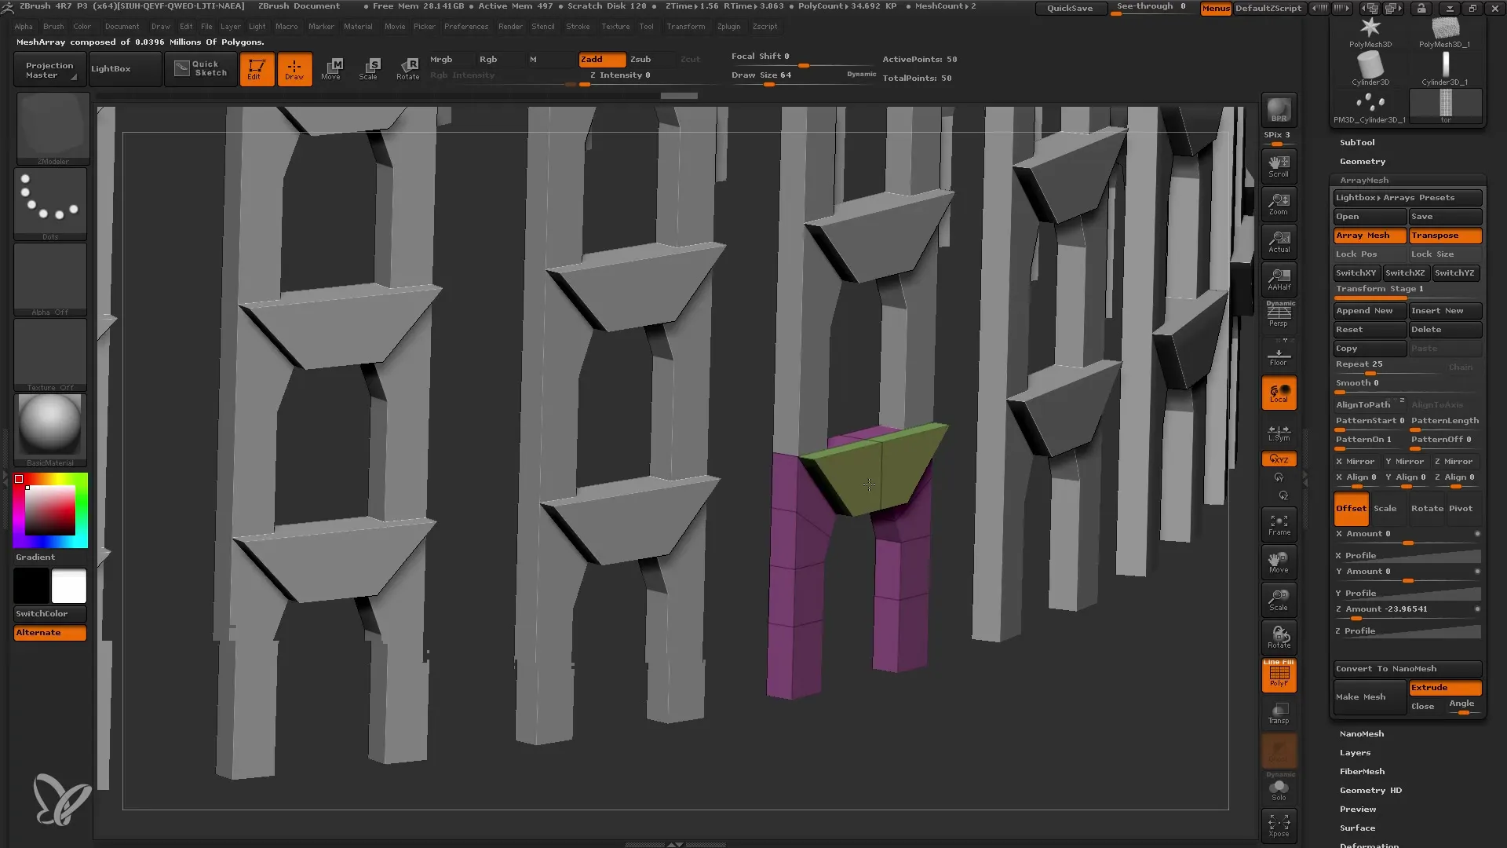Adjust the Draw Size slider
The width and height of the screenshot is (1507, 848).
click(x=802, y=77)
